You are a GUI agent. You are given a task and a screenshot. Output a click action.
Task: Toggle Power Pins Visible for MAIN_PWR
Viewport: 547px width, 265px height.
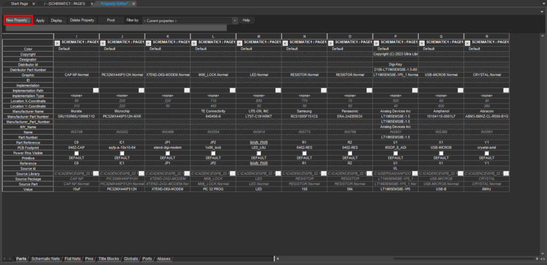(259, 153)
